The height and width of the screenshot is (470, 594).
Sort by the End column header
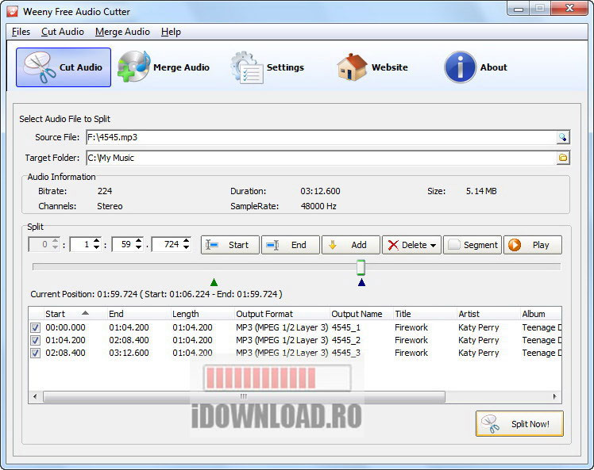138,314
